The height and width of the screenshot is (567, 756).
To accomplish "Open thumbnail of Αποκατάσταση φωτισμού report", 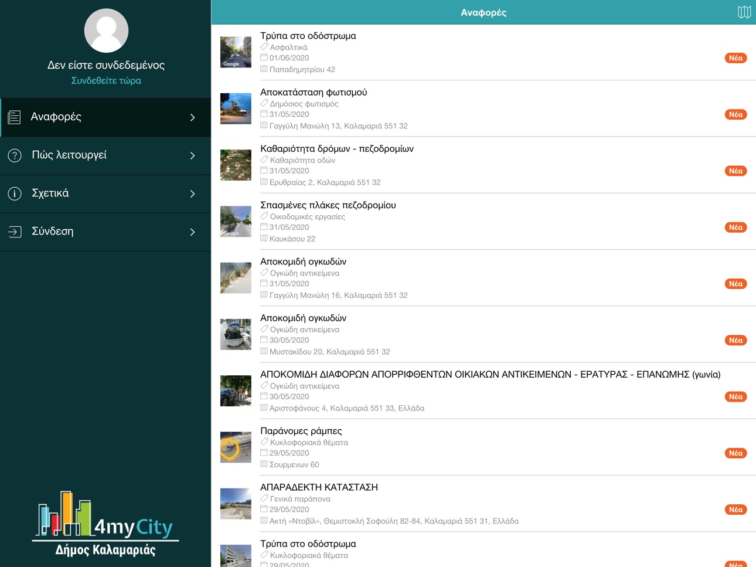I will pos(236,108).
